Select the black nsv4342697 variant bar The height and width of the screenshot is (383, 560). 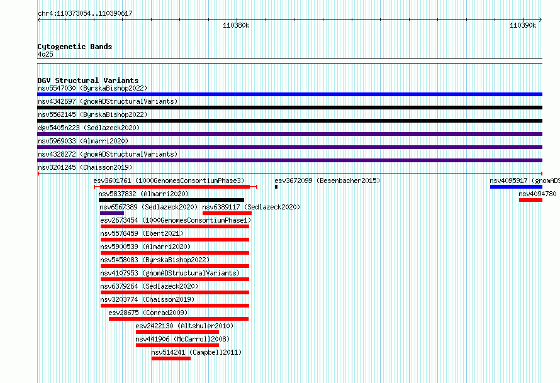click(x=289, y=108)
